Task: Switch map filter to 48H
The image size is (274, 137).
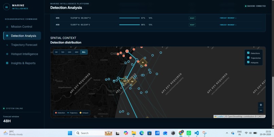Action: 76,52
